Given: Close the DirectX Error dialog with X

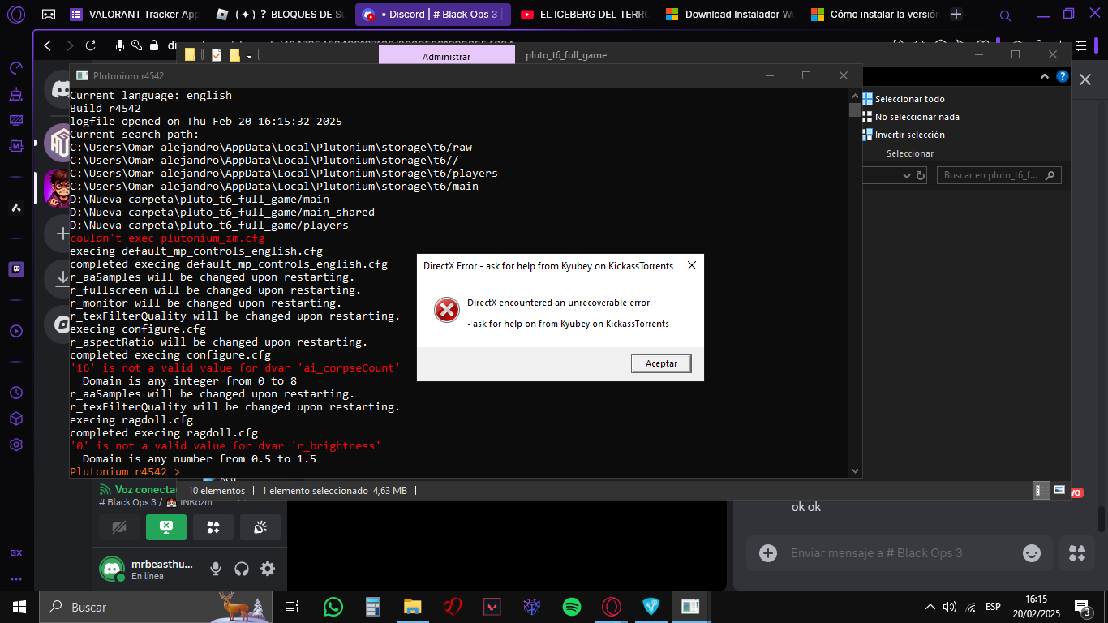Looking at the screenshot, I should click(691, 265).
